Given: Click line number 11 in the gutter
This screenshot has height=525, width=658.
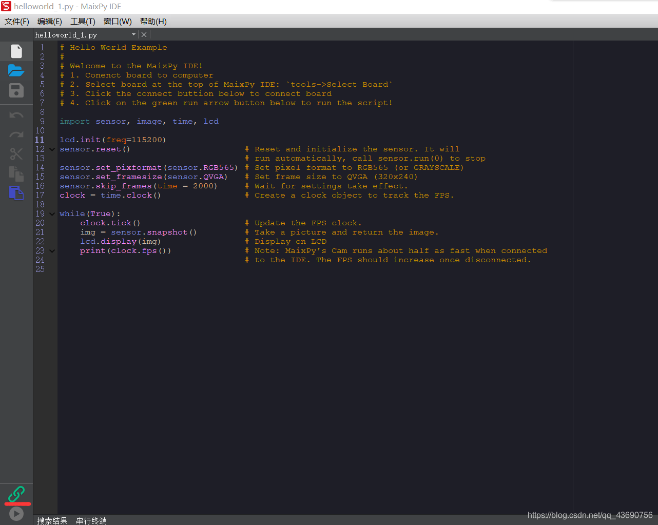Looking at the screenshot, I should tap(40, 140).
